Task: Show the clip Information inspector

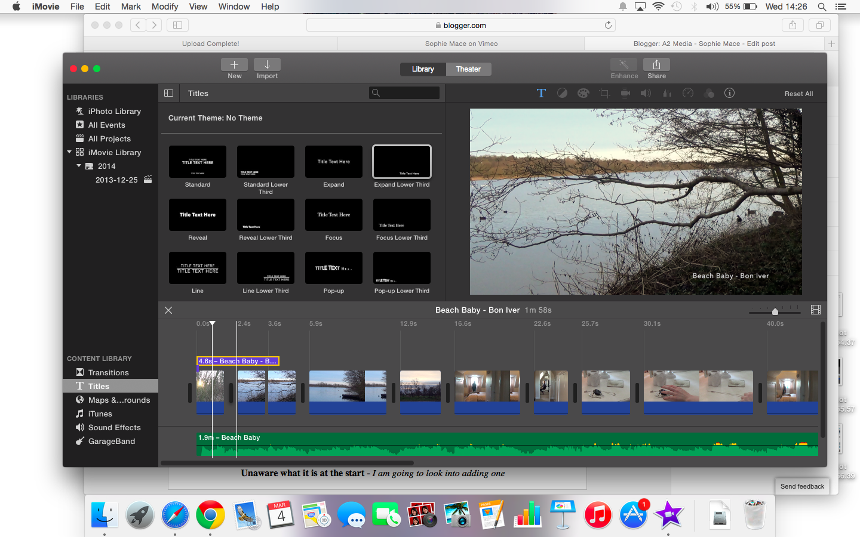Action: tap(729, 93)
